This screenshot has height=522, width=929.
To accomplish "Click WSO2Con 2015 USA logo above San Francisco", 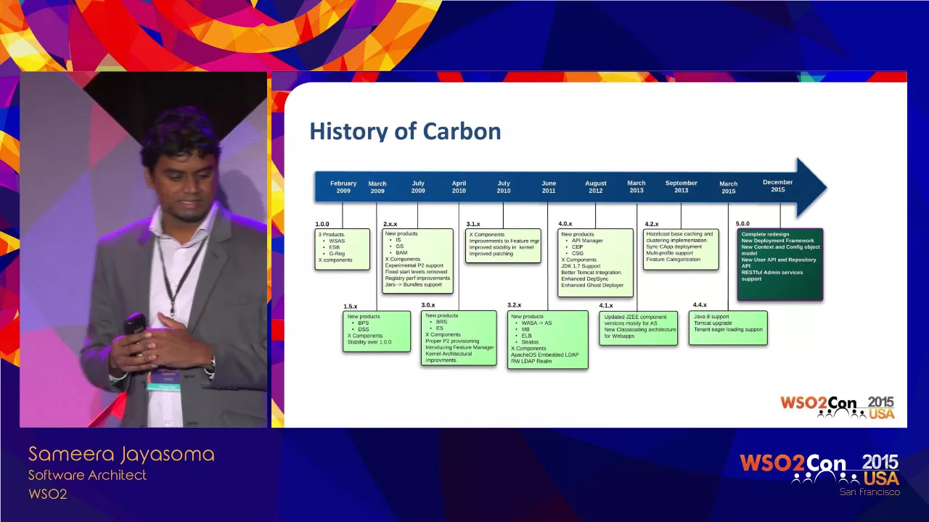I will (819, 469).
